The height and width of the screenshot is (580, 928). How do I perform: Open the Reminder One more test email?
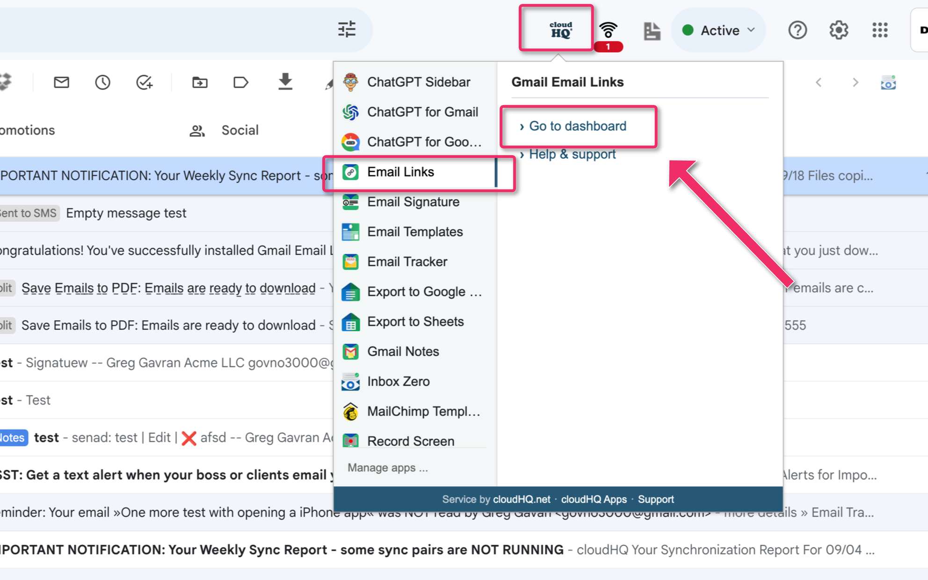pos(464,512)
